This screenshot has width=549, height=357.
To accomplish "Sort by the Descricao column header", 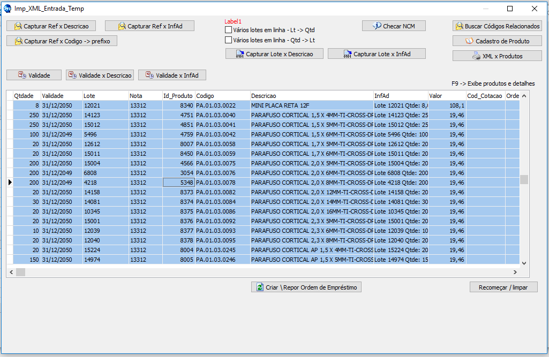I will [311, 96].
